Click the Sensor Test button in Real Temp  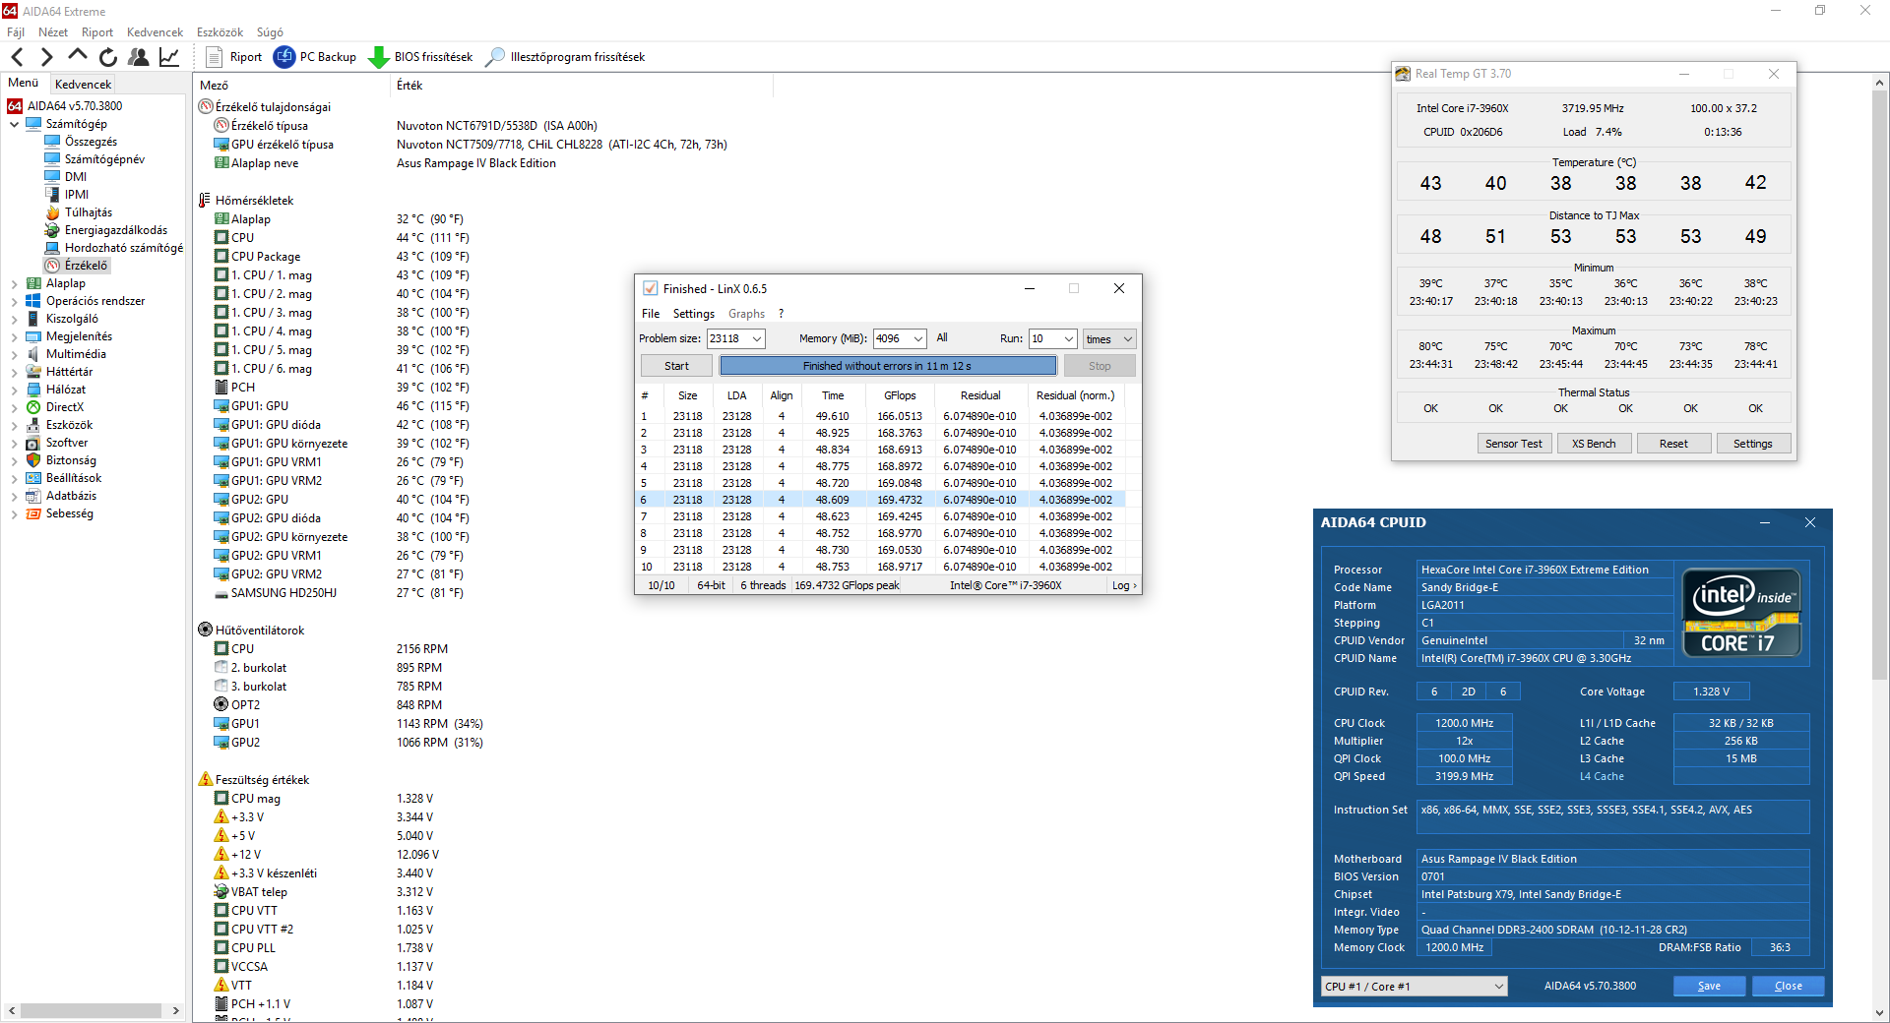[1514, 444]
